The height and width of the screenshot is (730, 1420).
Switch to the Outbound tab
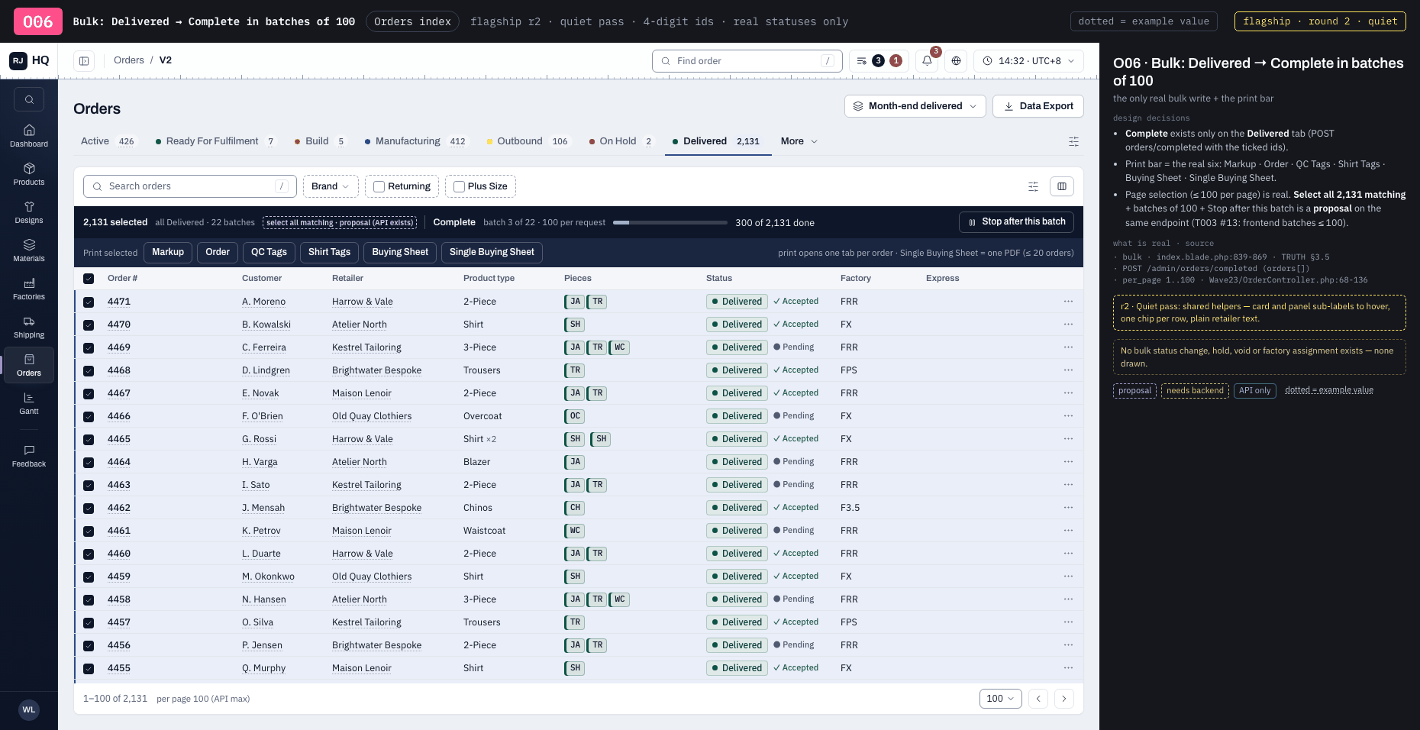528,141
